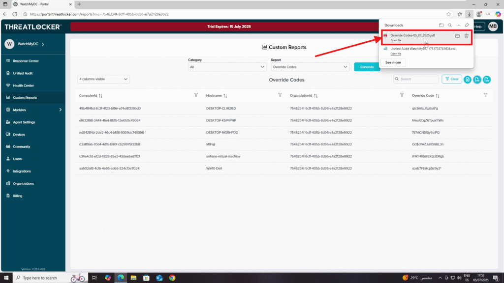Add page to favorites star
Viewport: 504px width, 283px height.
[449, 14]
